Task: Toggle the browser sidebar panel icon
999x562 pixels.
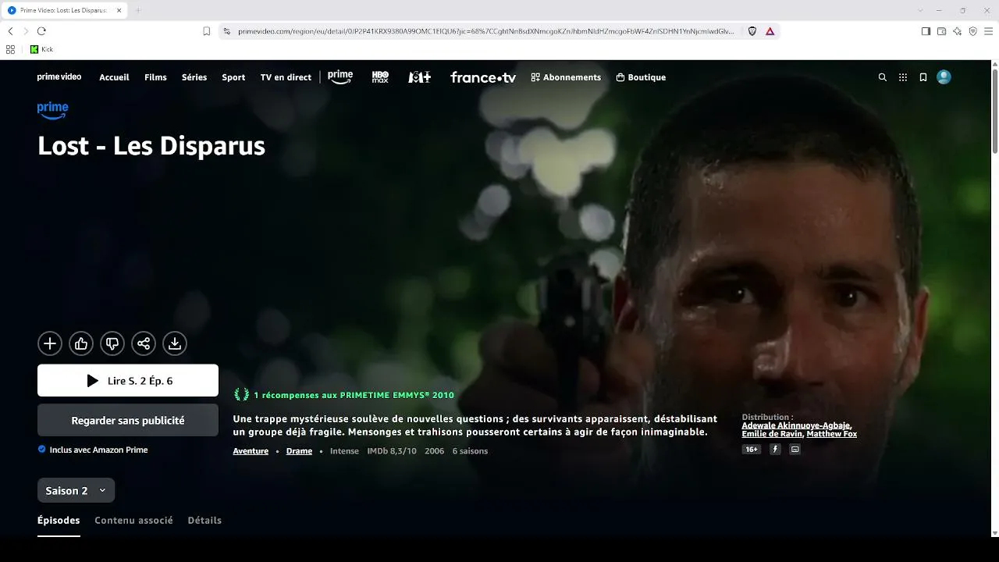Action: pos(926,31)
